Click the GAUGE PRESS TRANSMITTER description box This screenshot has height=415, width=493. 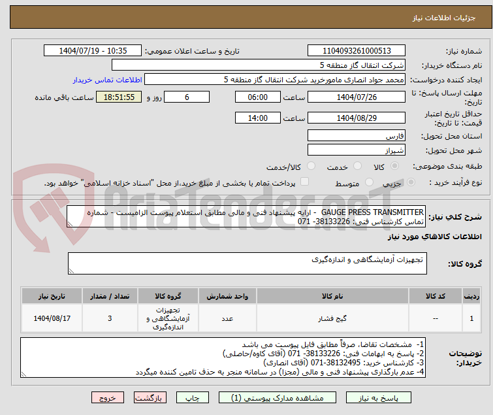click(246, 216)
